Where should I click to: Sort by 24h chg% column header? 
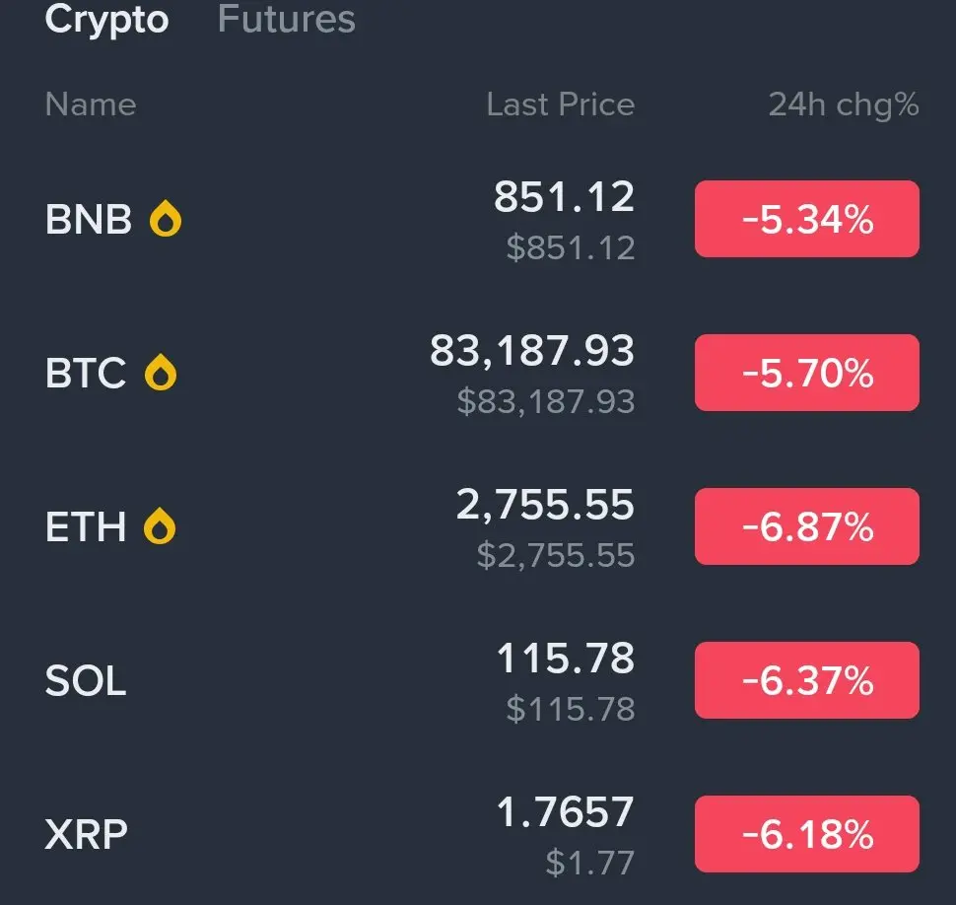843,104
